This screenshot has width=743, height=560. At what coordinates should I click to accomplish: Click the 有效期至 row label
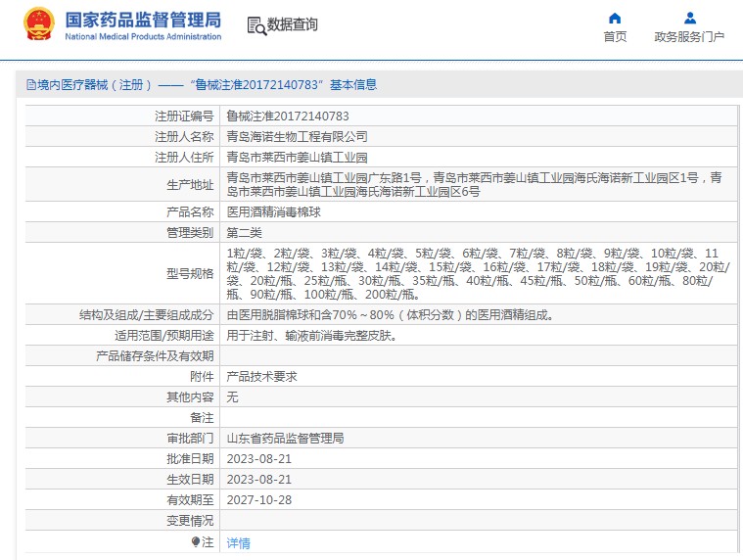click(190, 500)
